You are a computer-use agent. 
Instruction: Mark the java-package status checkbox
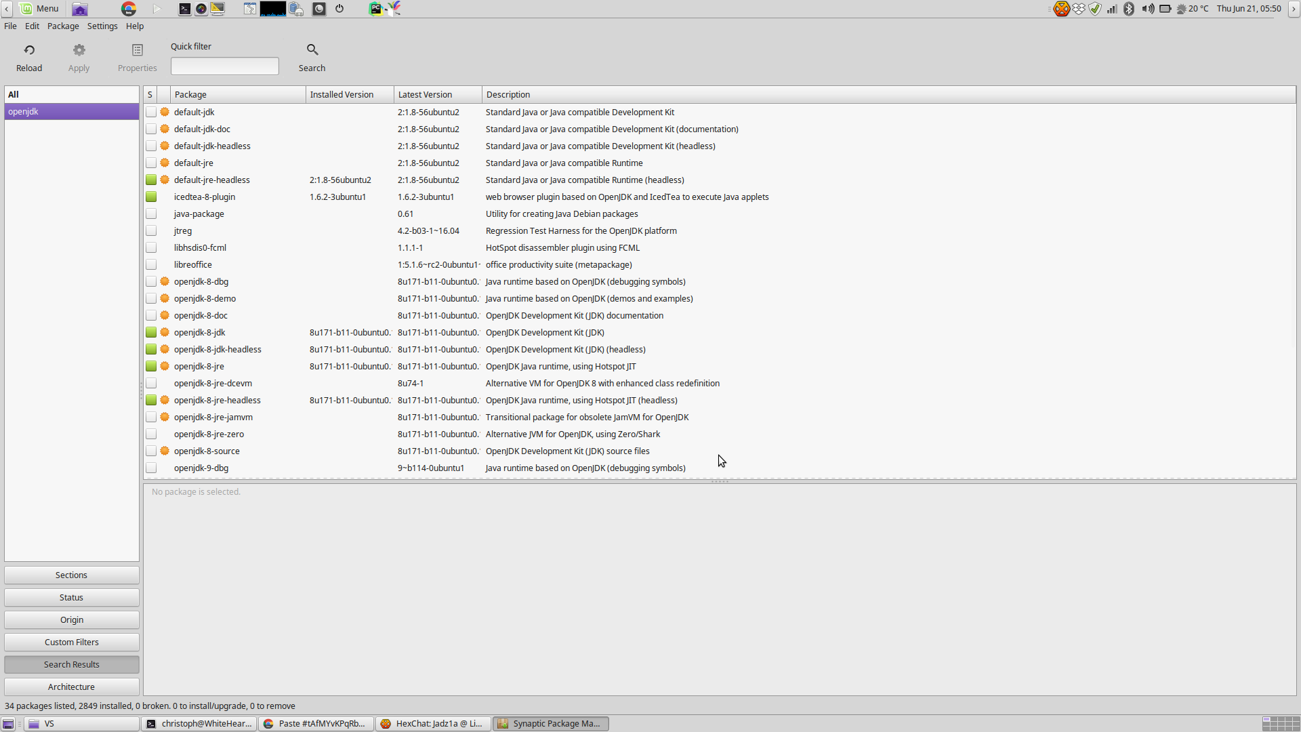tap(151, 213)
